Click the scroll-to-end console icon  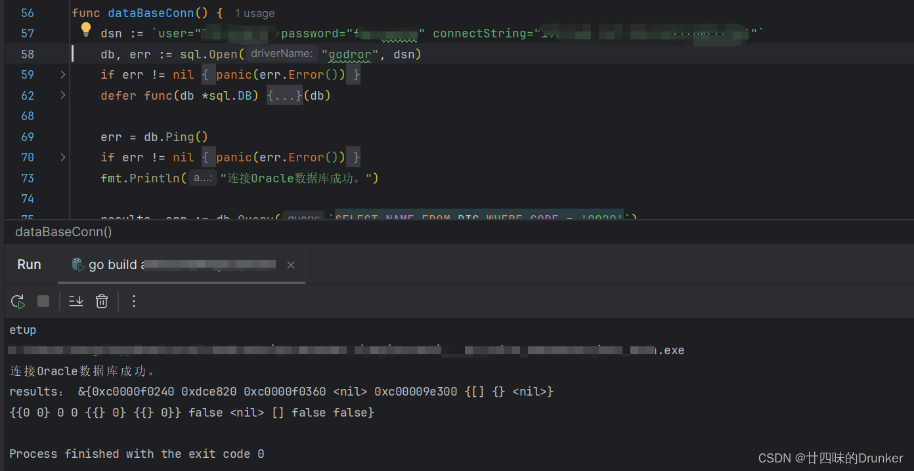76,301
